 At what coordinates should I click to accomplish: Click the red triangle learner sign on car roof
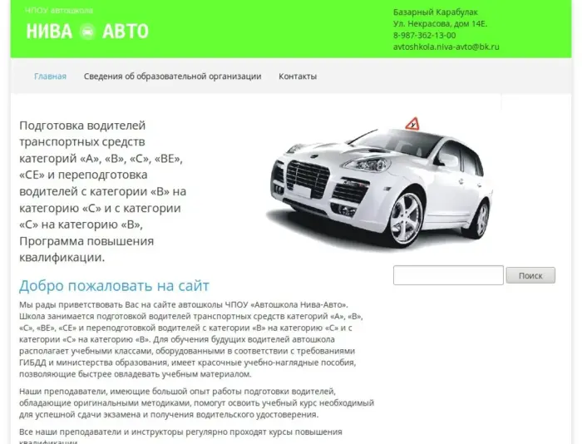(x=412, y=124)
